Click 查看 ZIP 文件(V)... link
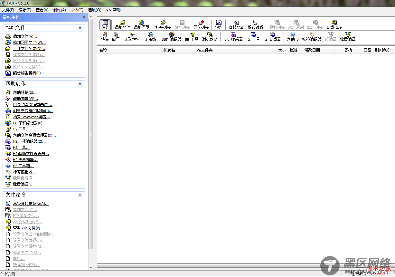The image size is (395, 277). 28,228
